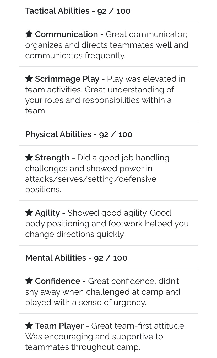Click the bold Agility label
The image size is (217, 358).
47,213
